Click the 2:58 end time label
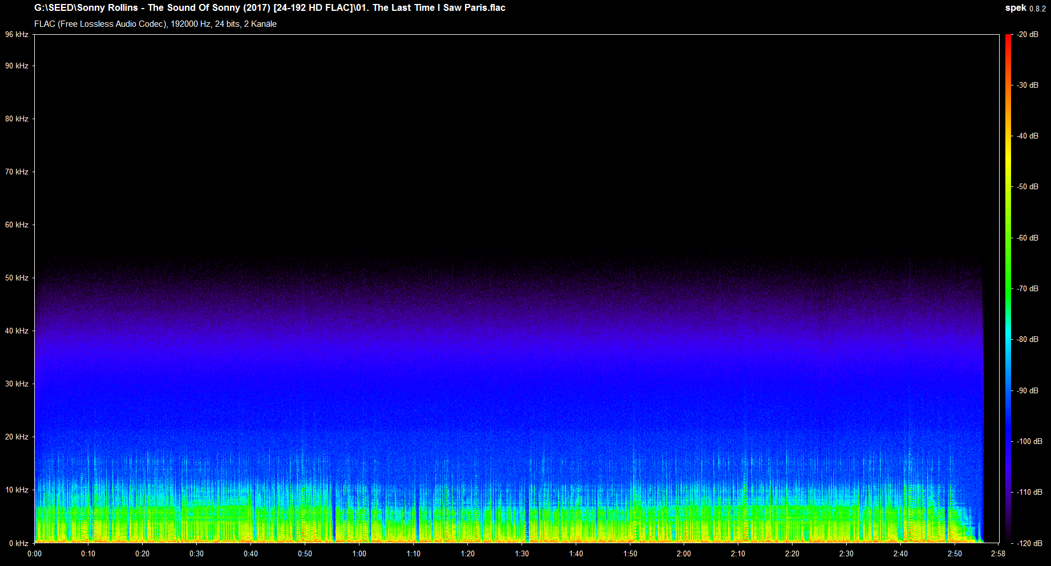Viewport: 1051px width, 566px height. coord(998,553)
